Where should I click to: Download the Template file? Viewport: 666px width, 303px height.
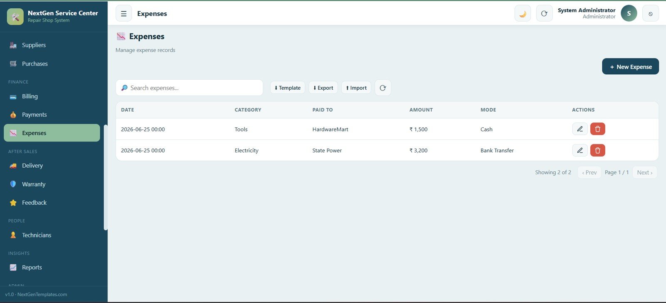[288, 88]
